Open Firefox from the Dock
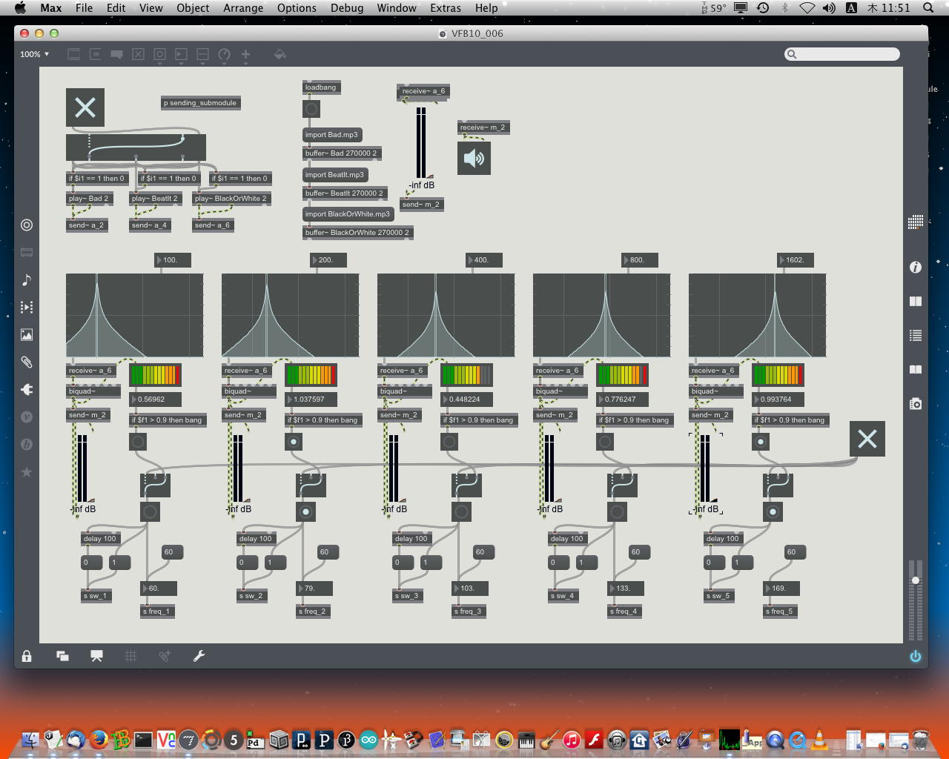 [x=99, y=739]
